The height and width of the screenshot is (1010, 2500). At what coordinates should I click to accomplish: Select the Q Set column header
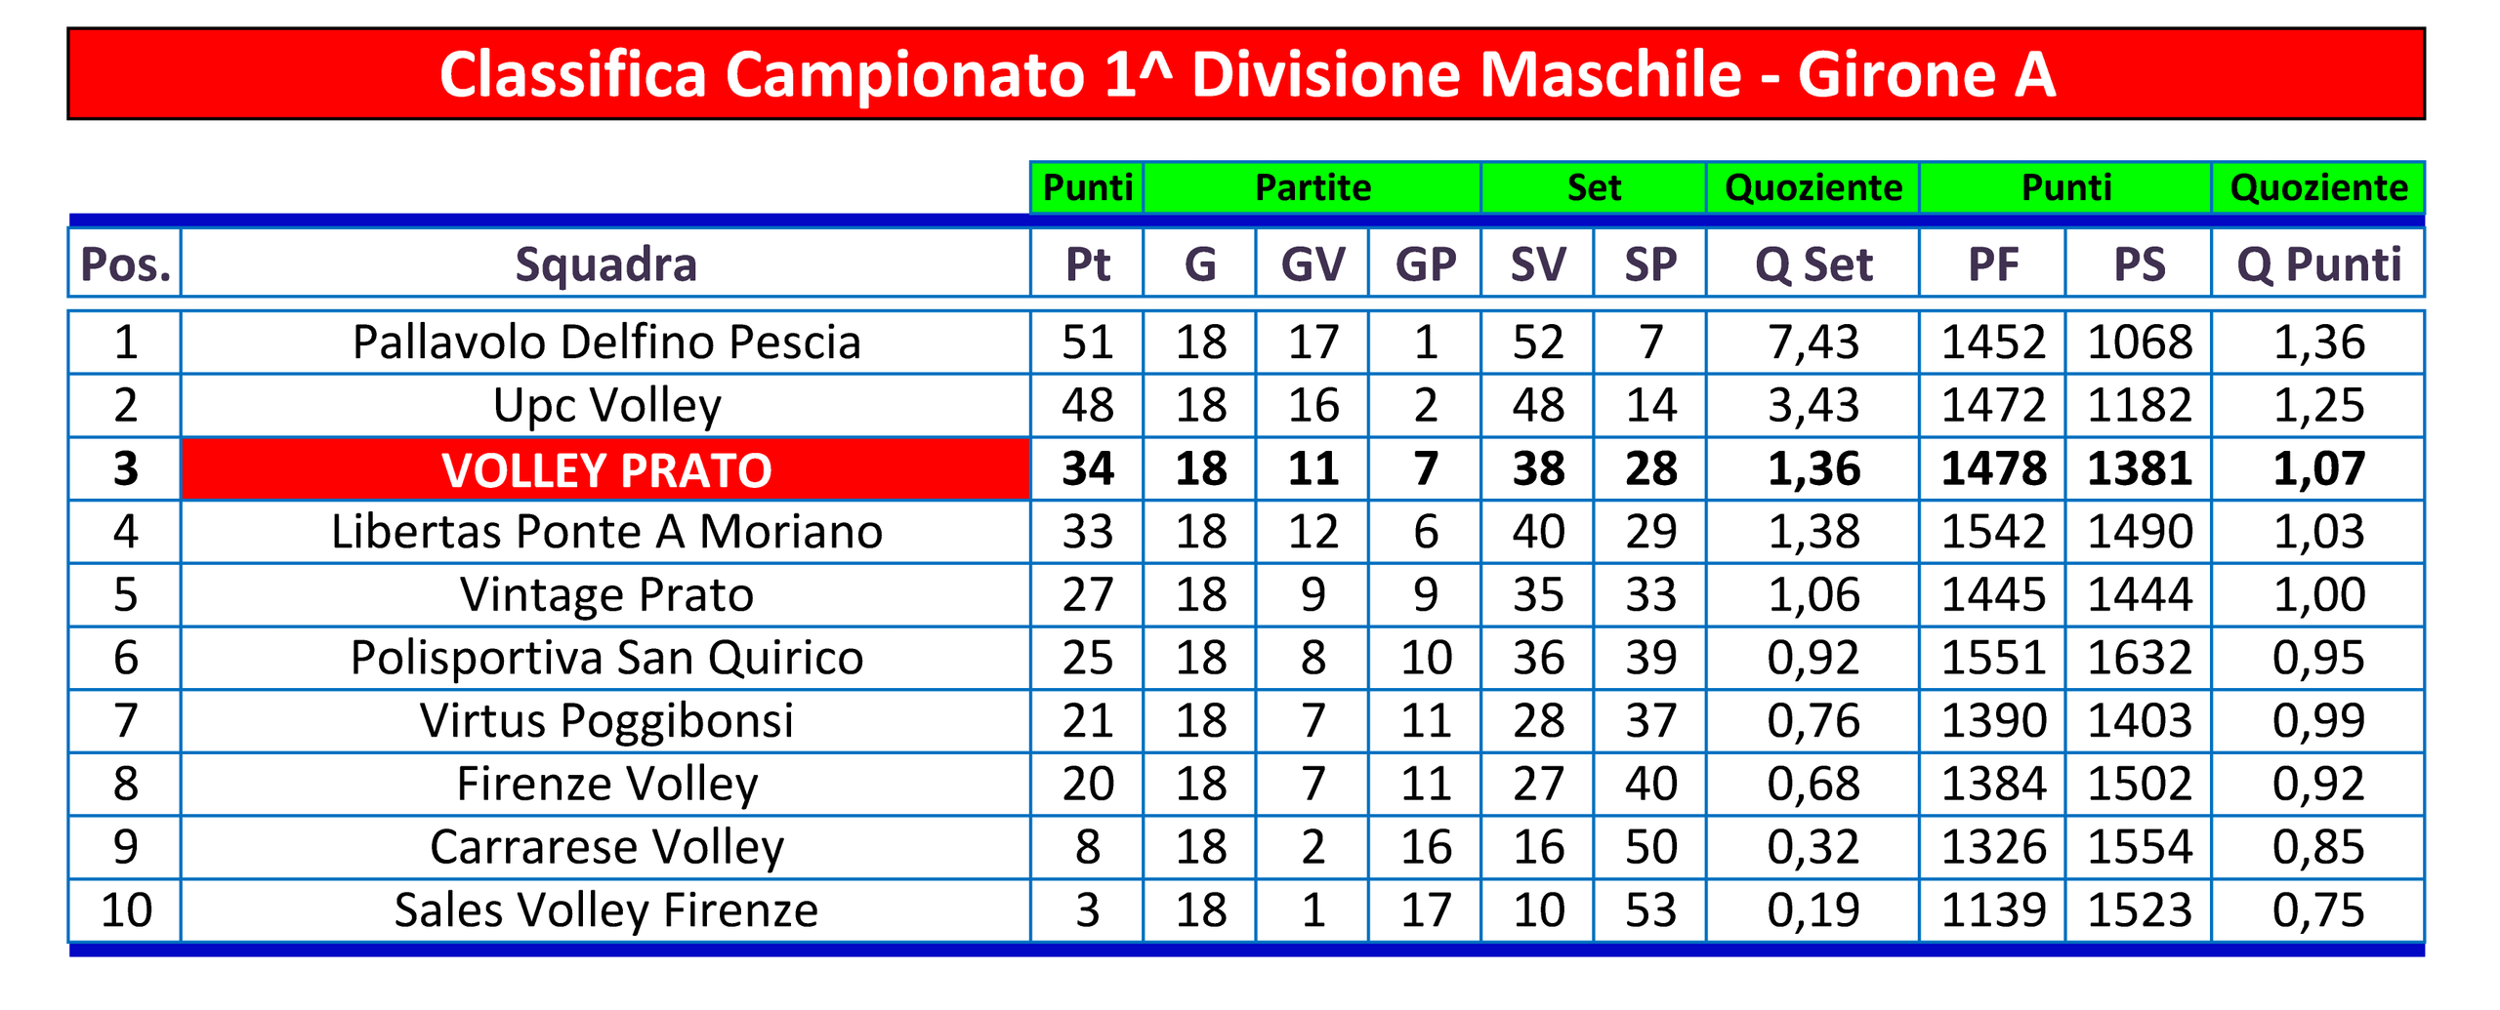pos(1812,263)
